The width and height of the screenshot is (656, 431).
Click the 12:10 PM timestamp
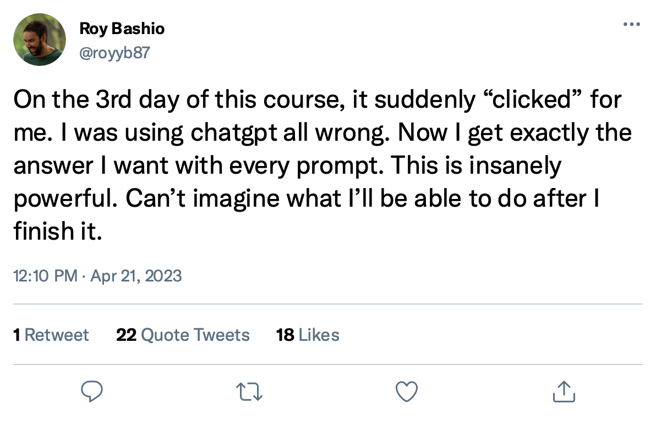45,276
